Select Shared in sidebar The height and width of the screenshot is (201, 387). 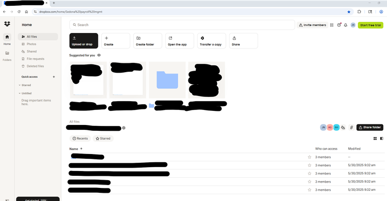coord(38,51)
